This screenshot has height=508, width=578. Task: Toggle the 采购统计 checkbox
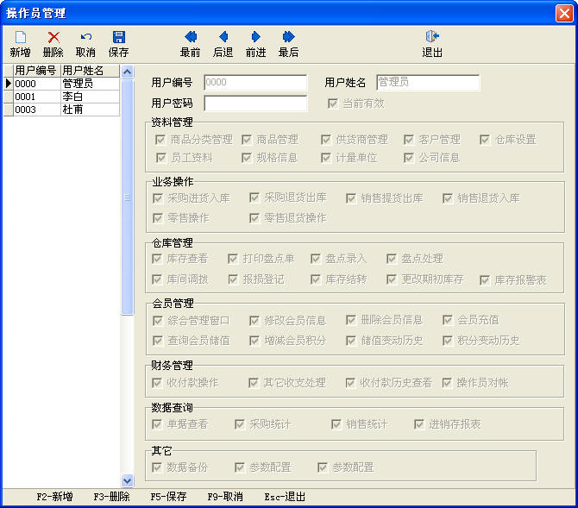(240, 424)
